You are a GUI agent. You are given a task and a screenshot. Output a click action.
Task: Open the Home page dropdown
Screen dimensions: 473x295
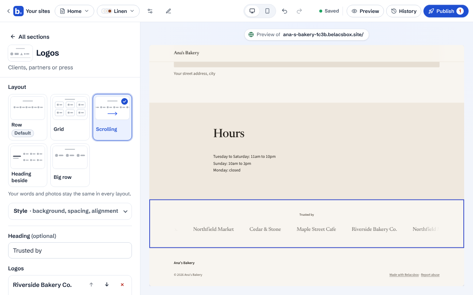[x=74, y=11]
